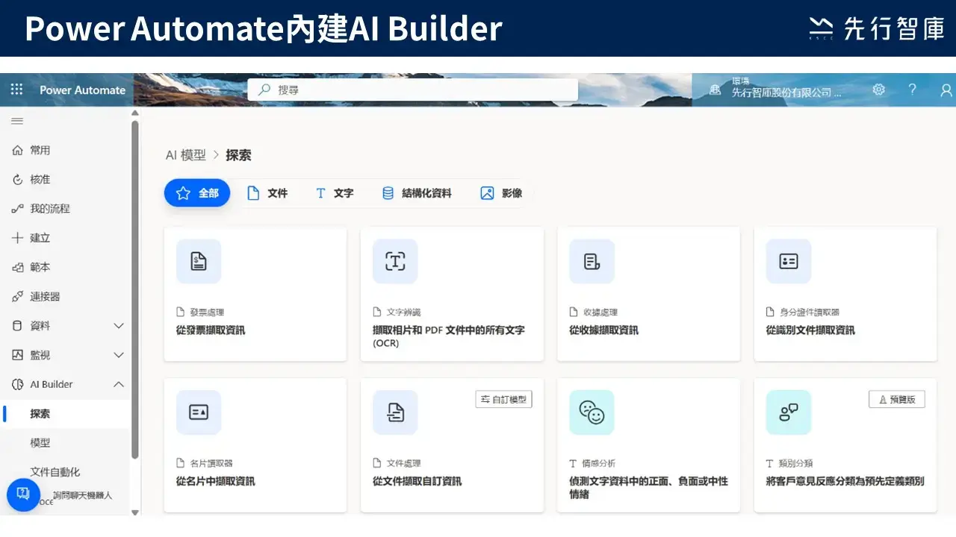This screenshot has height=537, width=956.
Task: Click 擷取相片和 PDF 文件中的所有文字 text
Action: point(449,336)
